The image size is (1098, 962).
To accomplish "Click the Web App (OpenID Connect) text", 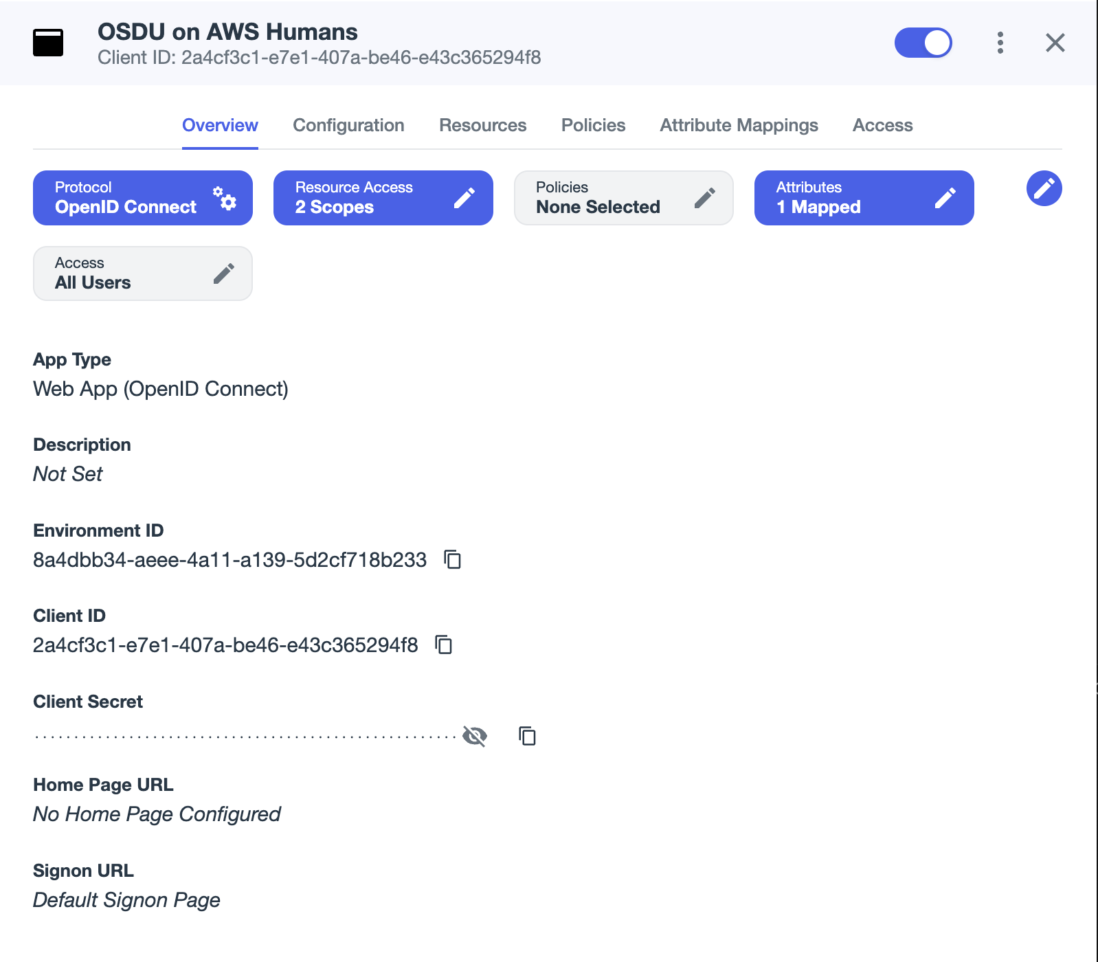I will tap(161, 389).
